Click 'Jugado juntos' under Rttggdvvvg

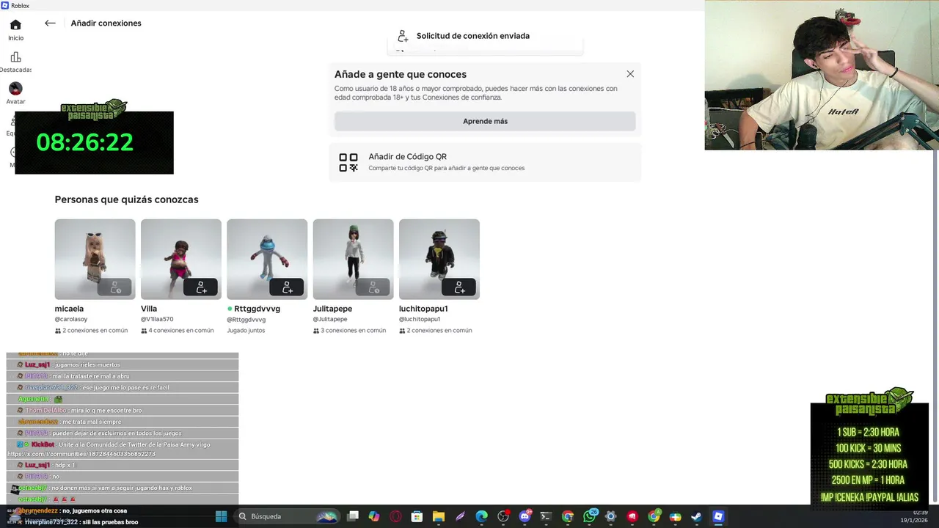246,331
